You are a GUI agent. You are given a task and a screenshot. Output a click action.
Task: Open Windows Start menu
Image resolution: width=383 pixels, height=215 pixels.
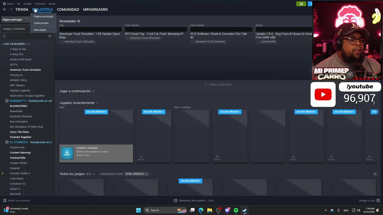click(139, 210)
